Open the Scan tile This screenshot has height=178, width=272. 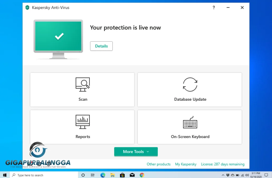(82, 90)
